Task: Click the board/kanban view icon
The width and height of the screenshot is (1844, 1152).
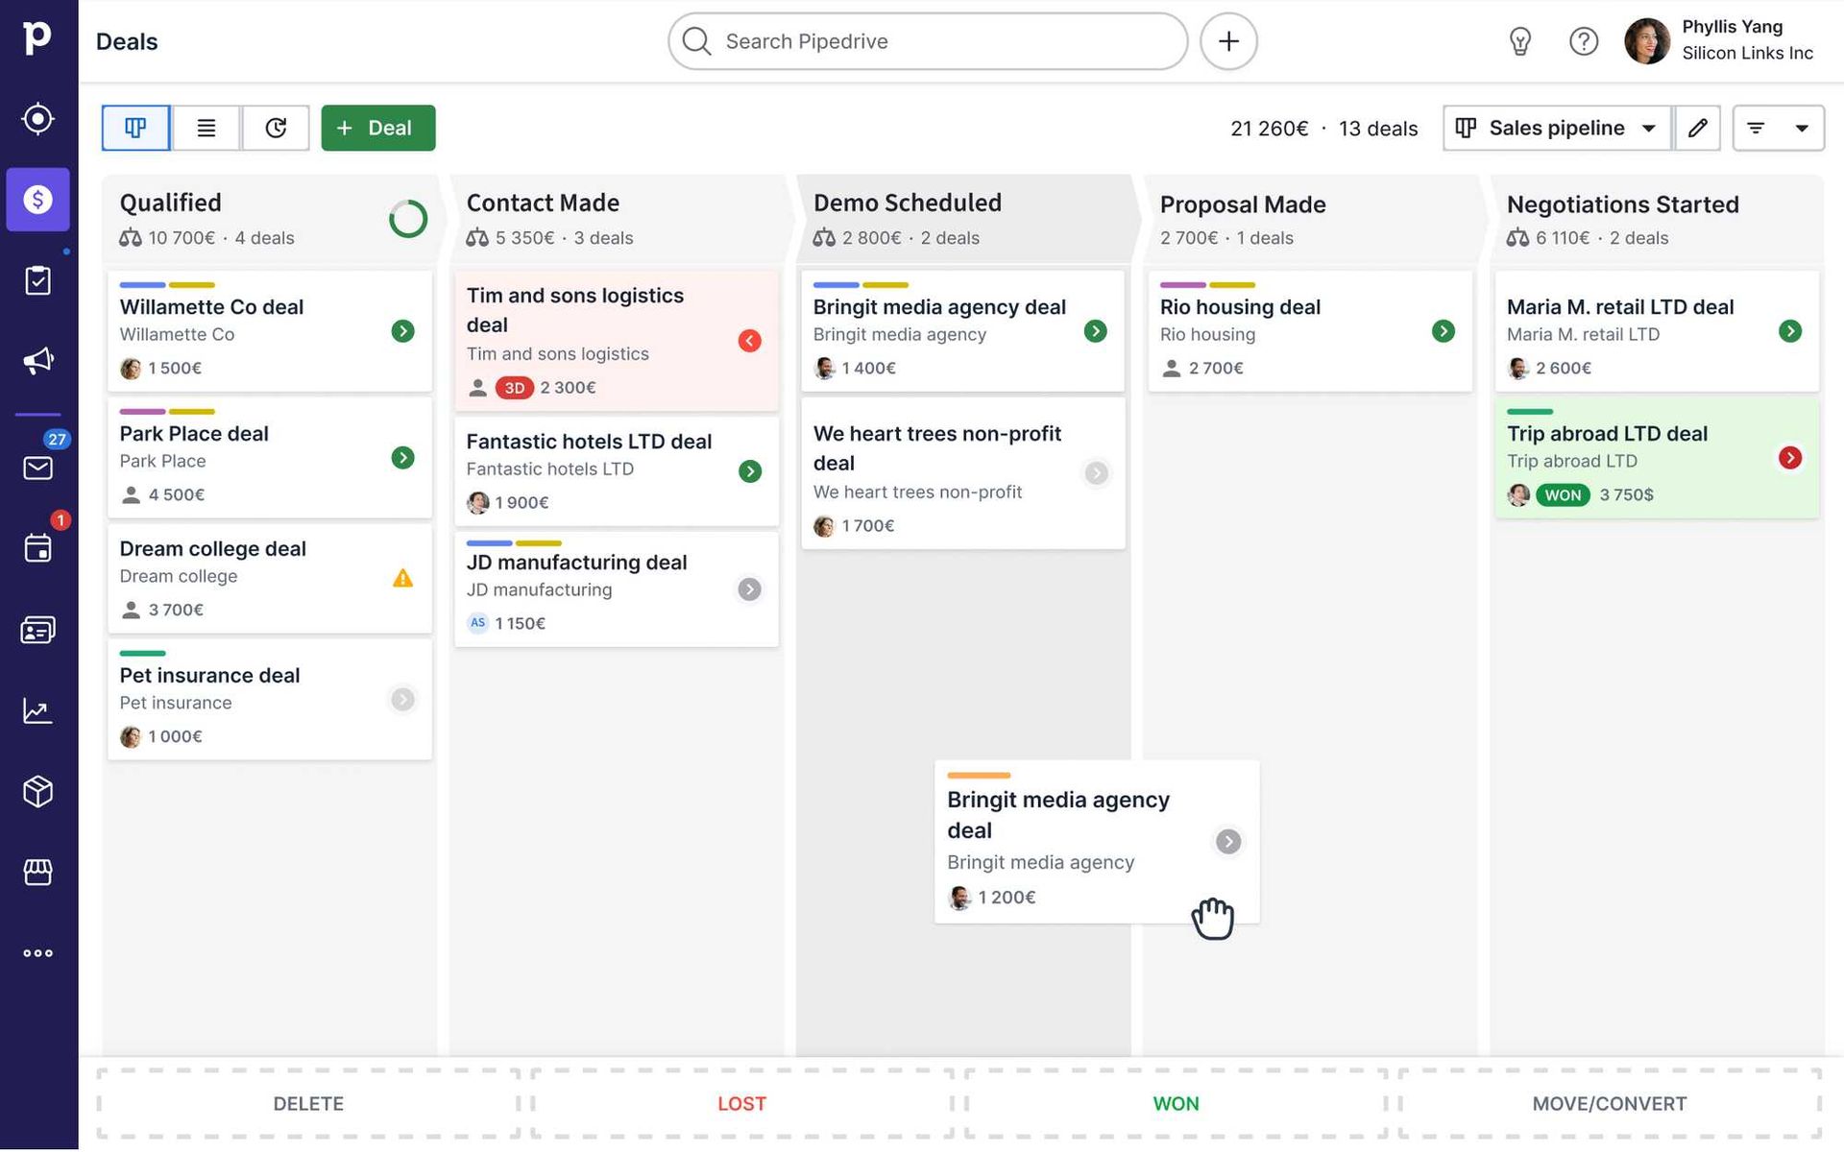Action: [x=134, y=128]
